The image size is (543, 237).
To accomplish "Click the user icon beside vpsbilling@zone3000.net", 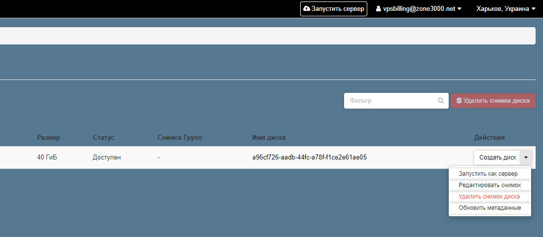I will [x=379, y=9].
